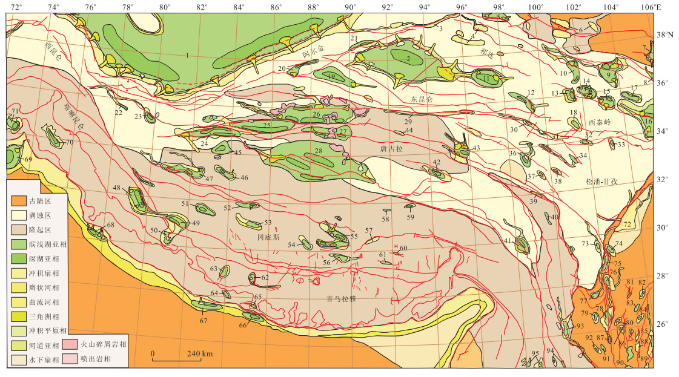
Task: Click the 三角洲相 legend color box
Action: click(19, 316)
